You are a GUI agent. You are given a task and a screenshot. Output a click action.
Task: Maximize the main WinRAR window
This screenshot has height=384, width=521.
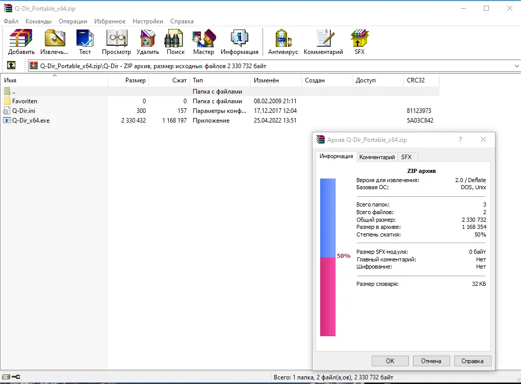(486, 8)
